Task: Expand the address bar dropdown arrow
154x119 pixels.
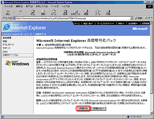Action: pyautogui.click(x=132, y=18)
